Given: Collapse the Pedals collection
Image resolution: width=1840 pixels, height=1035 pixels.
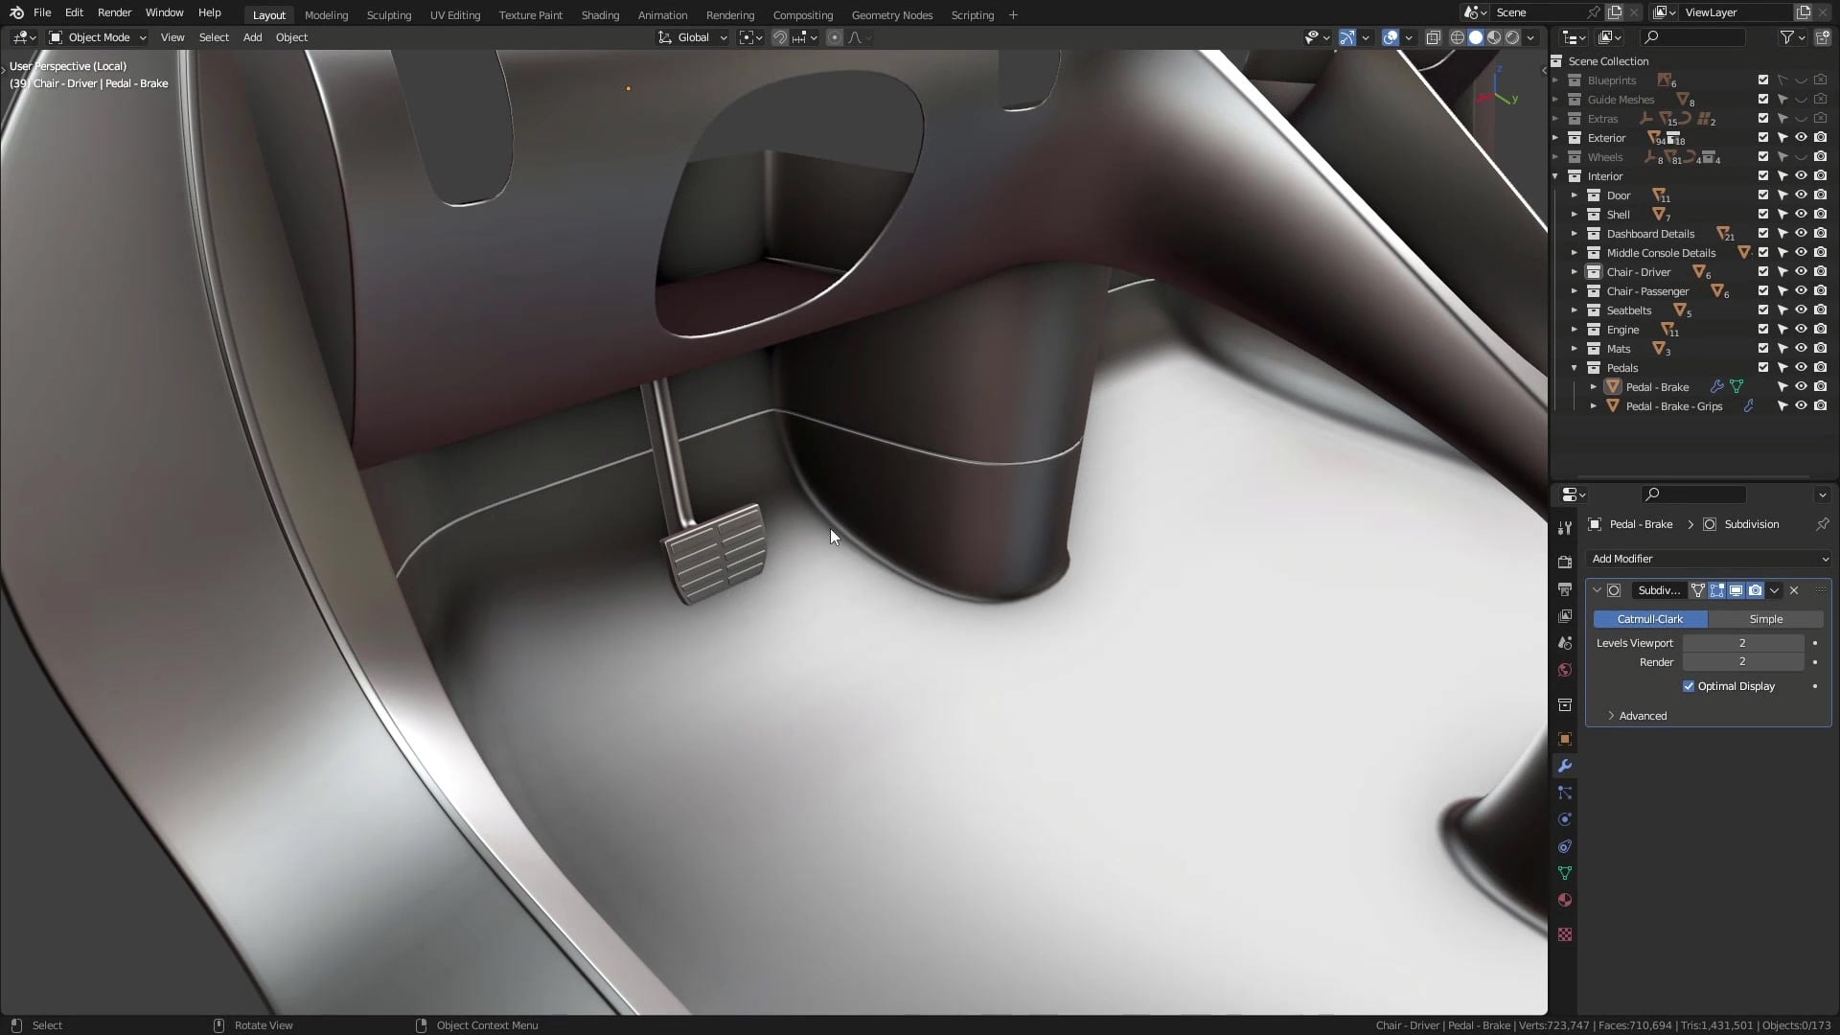Looking at the screenshot, I should (x=1574, y=368).
